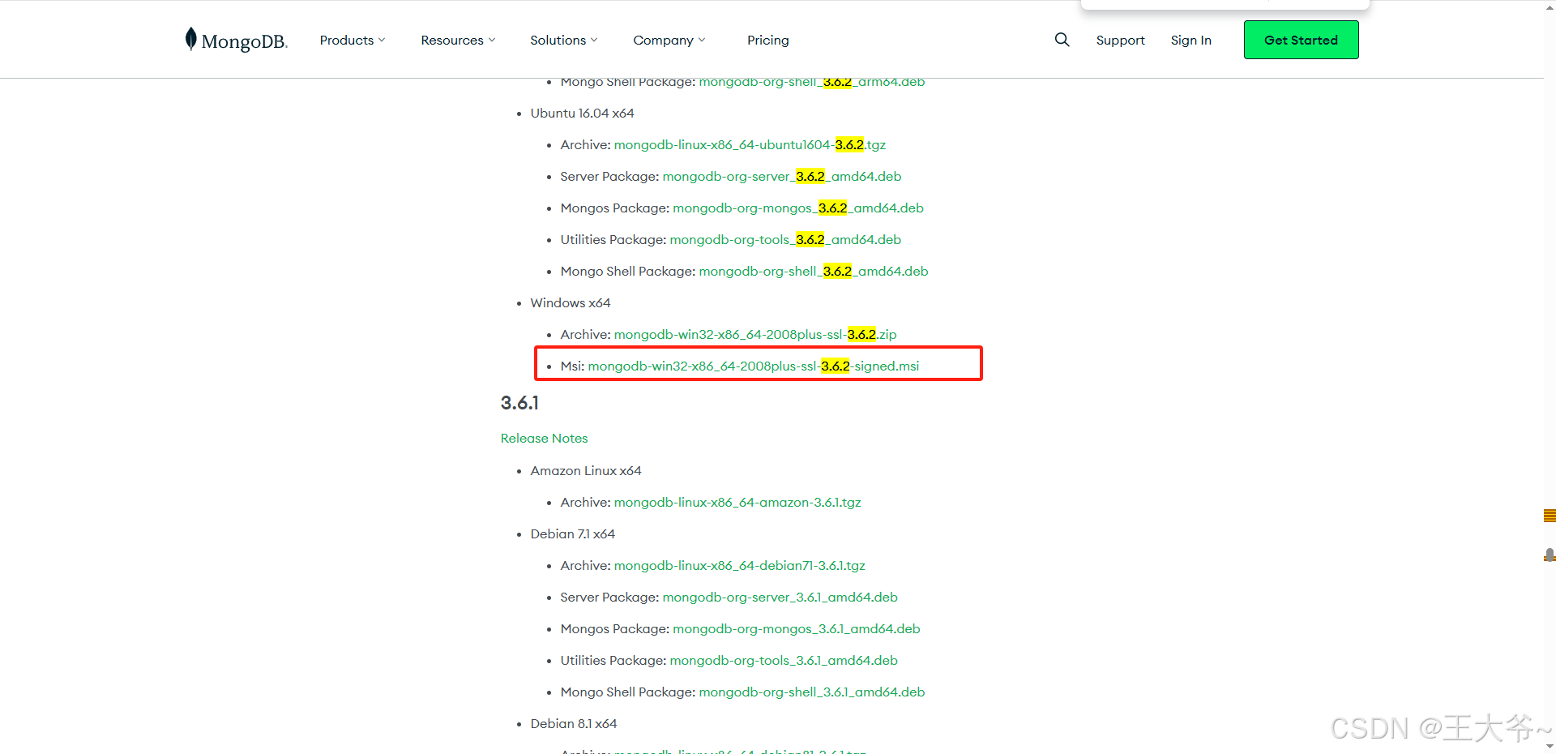Download the mongodb-org-server_3.6.1_amd64.deb package

tap(780, 597)
